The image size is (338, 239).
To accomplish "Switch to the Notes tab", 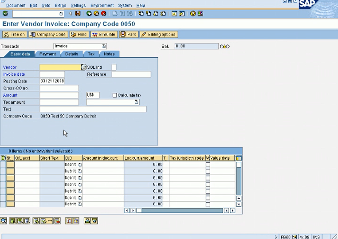I will (109, 54).
